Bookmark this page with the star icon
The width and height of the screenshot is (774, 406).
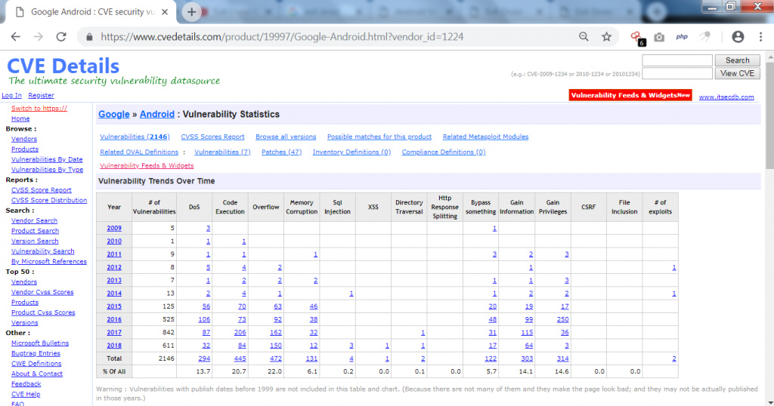[606, 37]
